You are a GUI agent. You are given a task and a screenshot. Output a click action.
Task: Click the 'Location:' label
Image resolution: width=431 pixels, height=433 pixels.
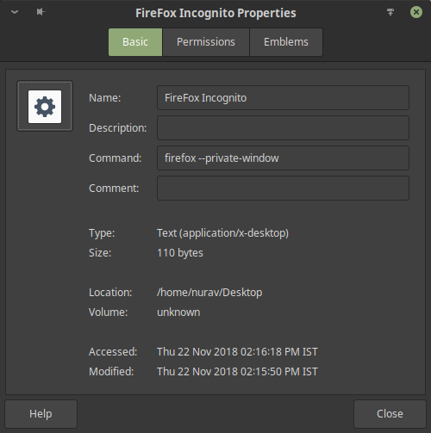coord(110,293)
